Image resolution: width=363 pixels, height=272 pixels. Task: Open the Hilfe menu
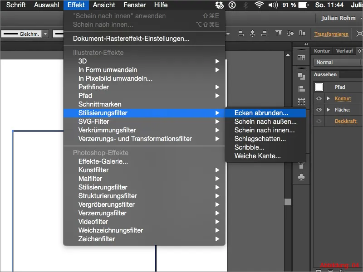pyautogui.click(x=161, y=5)
